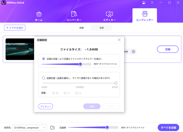Choose the 中 quality radio option

tap(65, 93)
